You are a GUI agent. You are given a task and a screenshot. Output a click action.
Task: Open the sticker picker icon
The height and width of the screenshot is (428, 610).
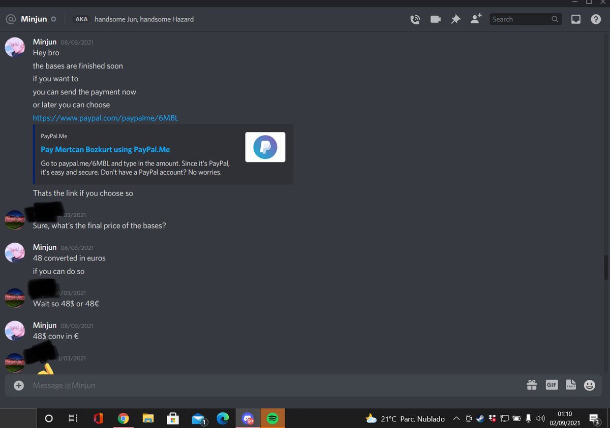[570, 385]
